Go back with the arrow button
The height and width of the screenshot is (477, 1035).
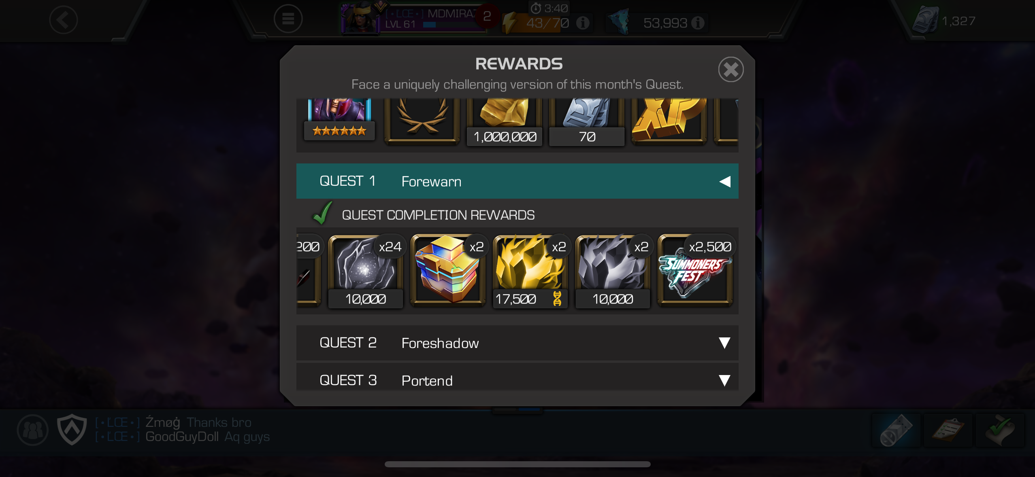64,20
